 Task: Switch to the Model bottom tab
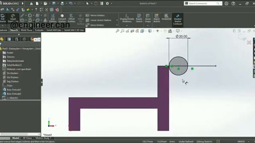pos(16,138)
